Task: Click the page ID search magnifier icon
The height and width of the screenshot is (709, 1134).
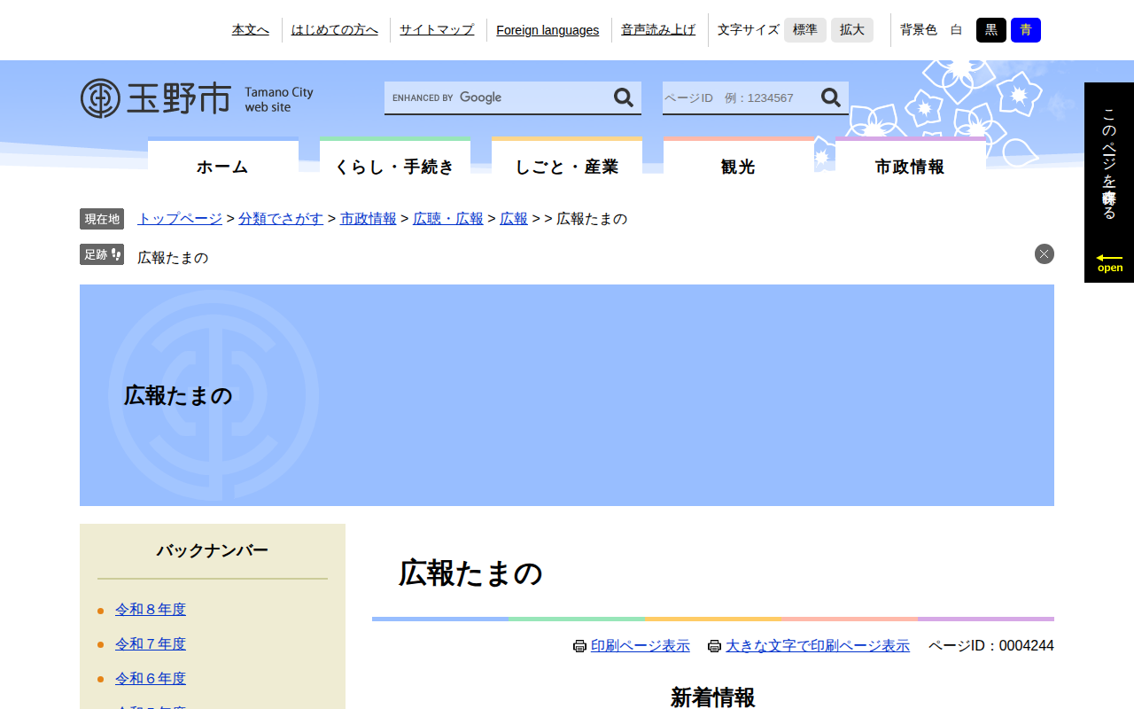Action: tap(831, 97)
